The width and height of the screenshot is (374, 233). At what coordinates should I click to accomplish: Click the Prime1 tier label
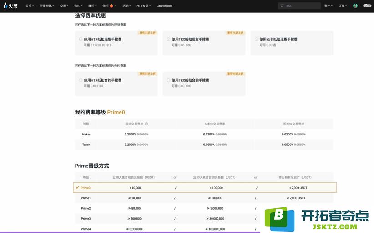(x=86, y=198)
